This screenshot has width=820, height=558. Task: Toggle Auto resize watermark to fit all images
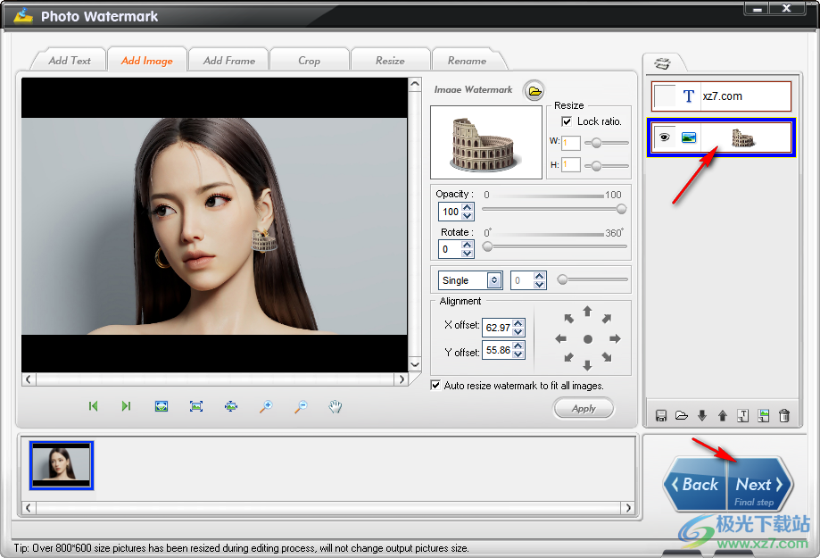click(x=435, y=386)
